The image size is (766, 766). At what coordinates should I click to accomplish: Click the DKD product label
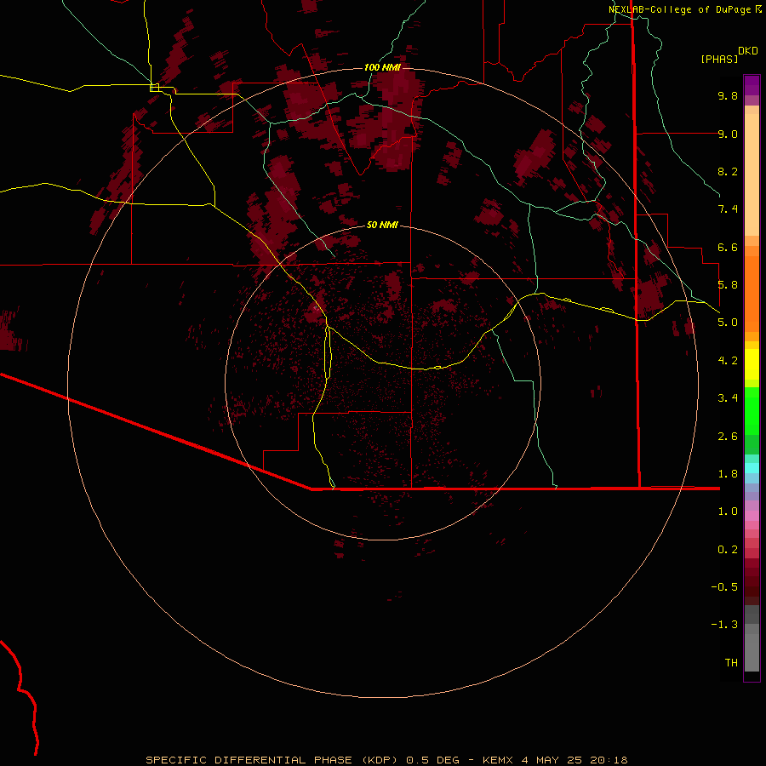tap(748, 51)
